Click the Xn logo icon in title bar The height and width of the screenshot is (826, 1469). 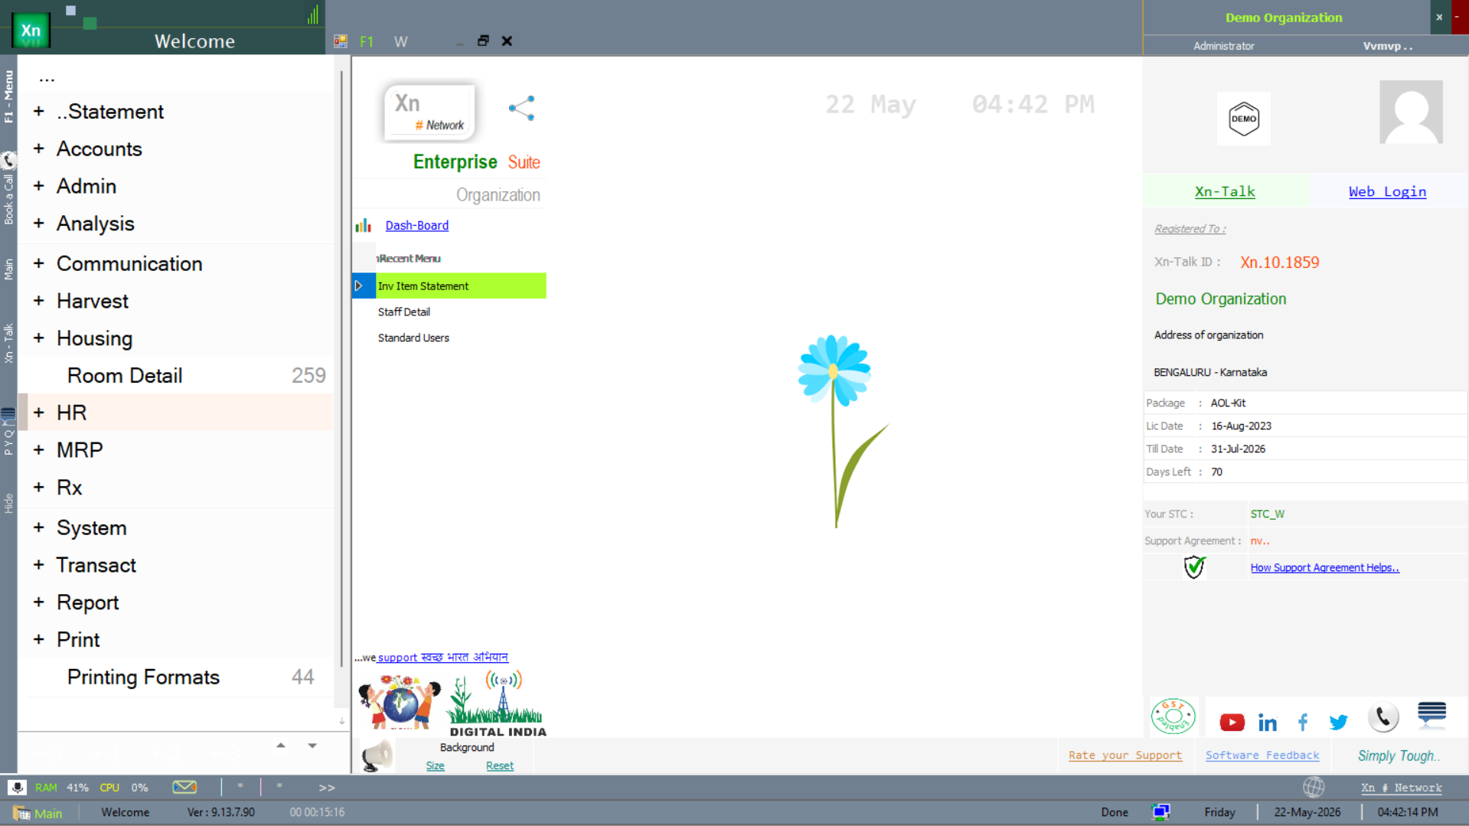[x=31, y=31]
